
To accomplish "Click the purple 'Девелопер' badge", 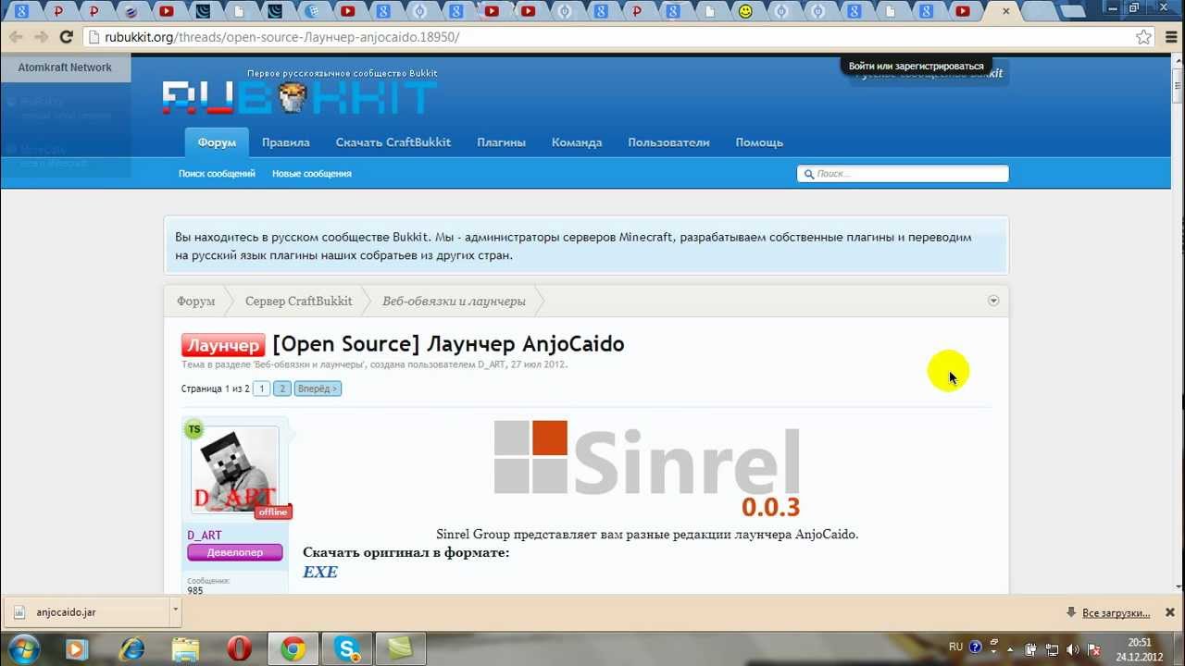I will click(235, 552).
